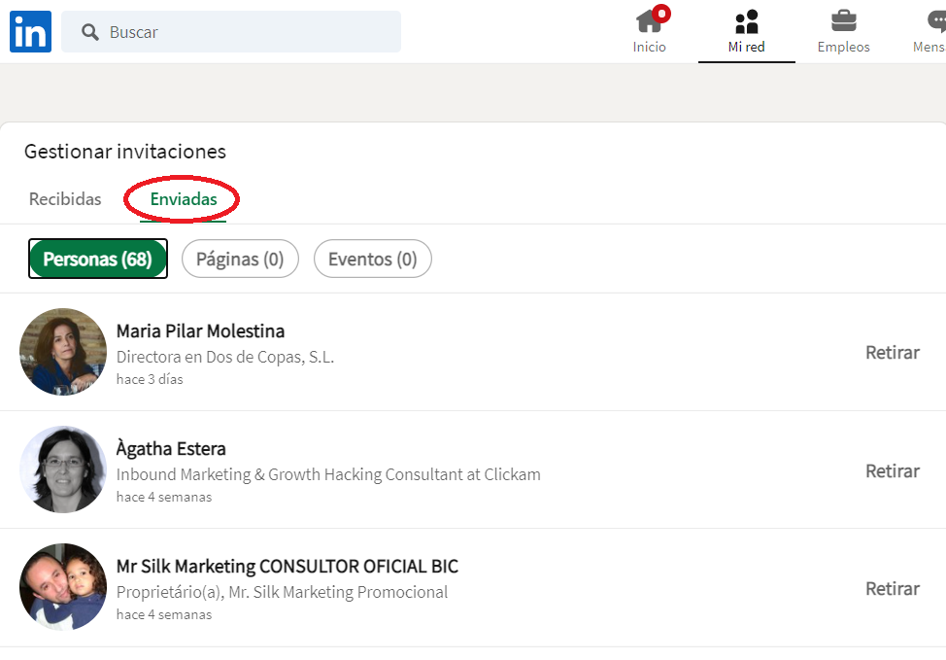
Task: Click the magnifying glass search icon
Action: click(90, 32)
